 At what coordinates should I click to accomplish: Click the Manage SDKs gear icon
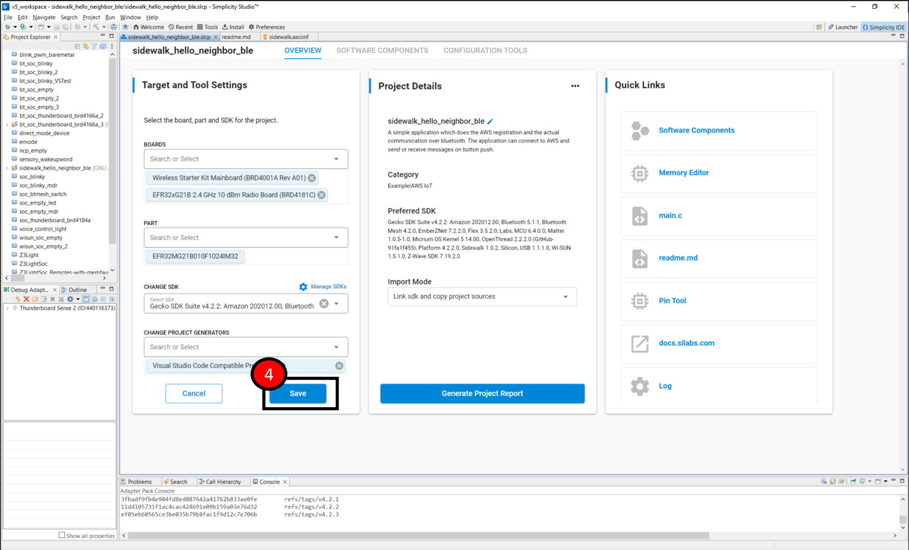click(303, 287)
